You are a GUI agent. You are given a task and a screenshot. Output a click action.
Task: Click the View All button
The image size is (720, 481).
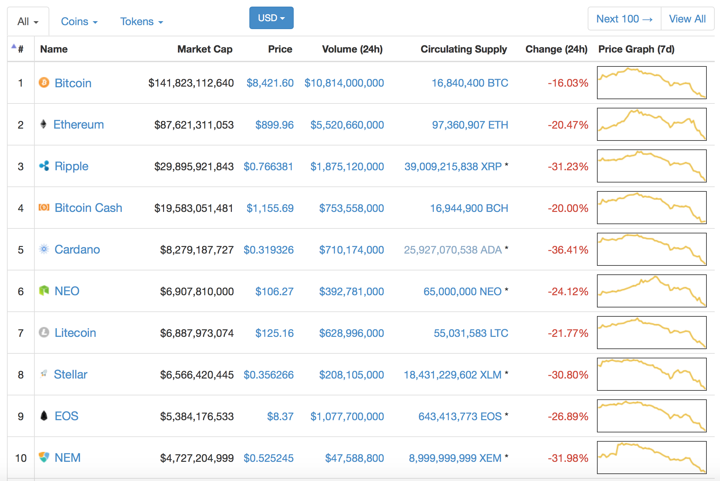tap(687, 19)
